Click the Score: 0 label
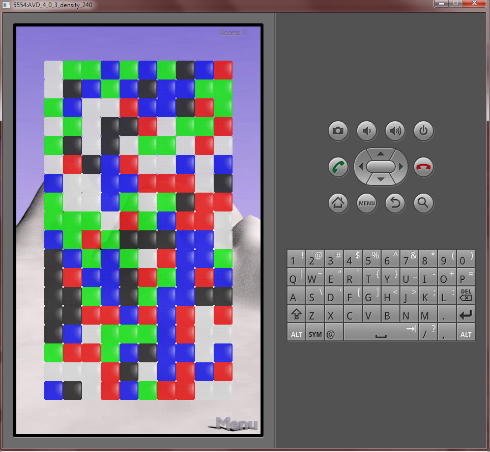Screen dimensions: 490x452 click(233, 33)
